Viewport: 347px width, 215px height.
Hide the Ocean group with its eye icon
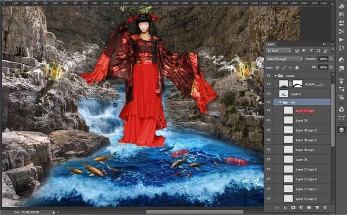tap(268, 76)
